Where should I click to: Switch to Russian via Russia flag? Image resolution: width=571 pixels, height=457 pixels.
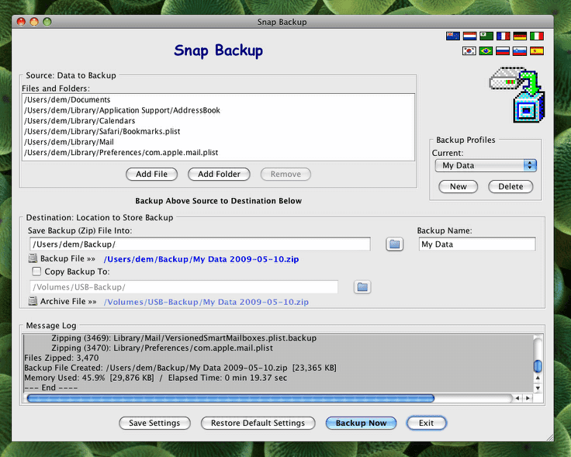point(503,50)
